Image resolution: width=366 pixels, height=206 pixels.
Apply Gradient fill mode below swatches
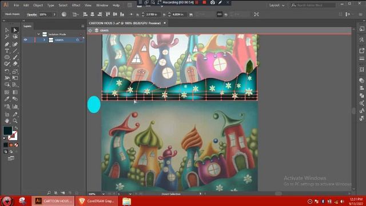click(x=11, y=145)
